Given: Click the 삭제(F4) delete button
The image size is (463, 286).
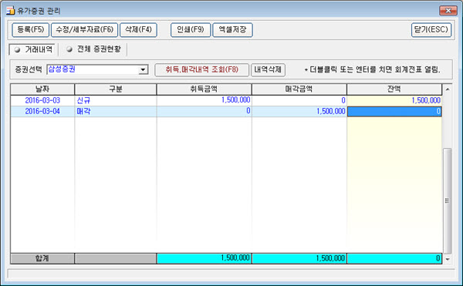Looking at the screenshot, I should [138, 30].
